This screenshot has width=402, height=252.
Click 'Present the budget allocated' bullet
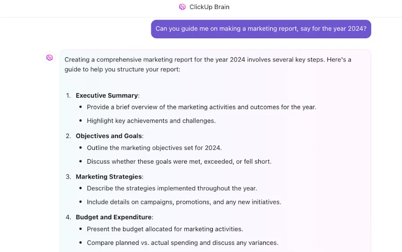(x=165, y=229)
